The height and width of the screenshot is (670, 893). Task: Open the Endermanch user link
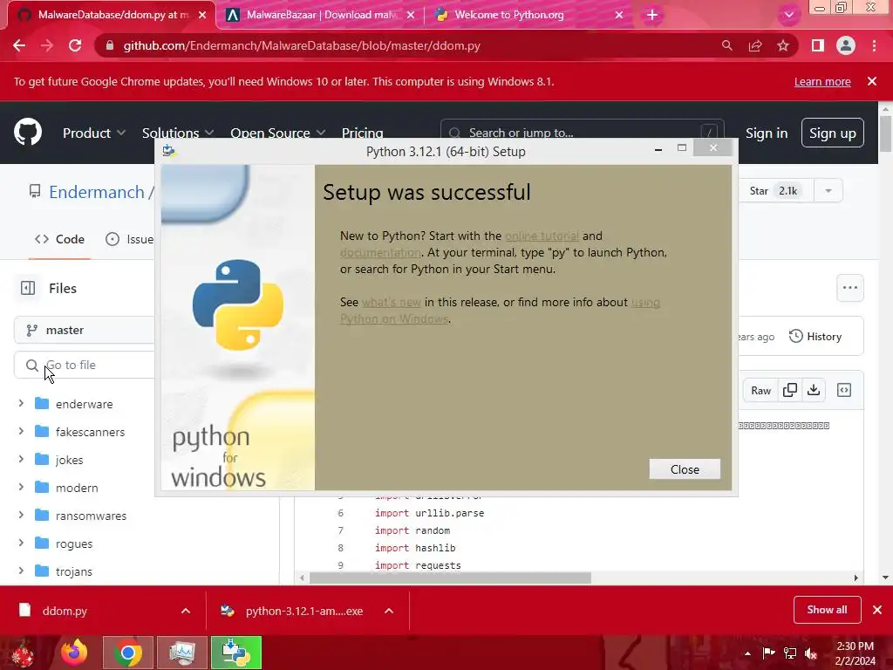96,192
